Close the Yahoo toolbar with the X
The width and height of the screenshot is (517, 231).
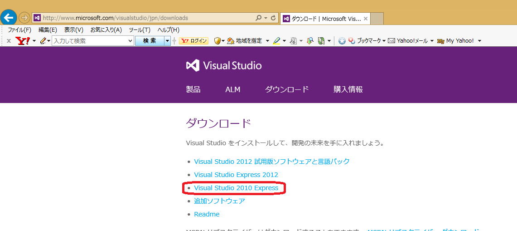pyautogui.click(x=8, y=41)
